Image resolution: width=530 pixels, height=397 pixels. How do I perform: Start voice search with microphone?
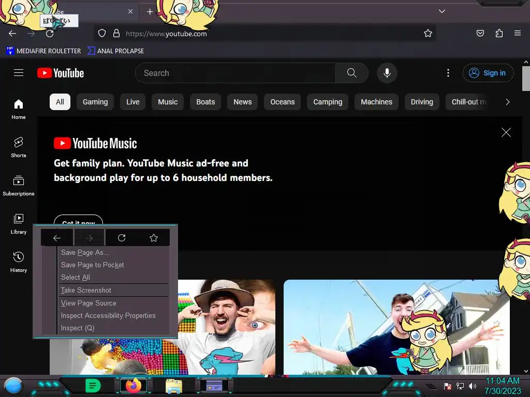tap(387, 73)
